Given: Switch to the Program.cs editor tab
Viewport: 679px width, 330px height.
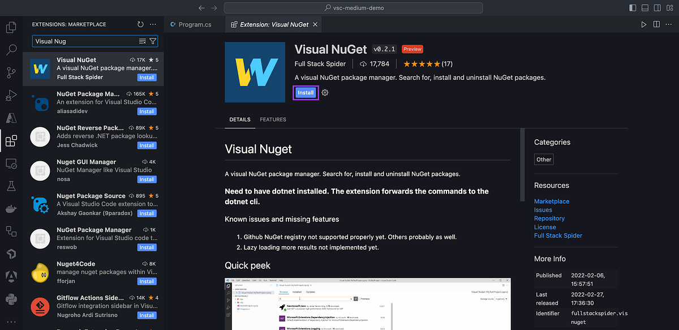Looking at the screenshot, I should [x=192, y=24].
